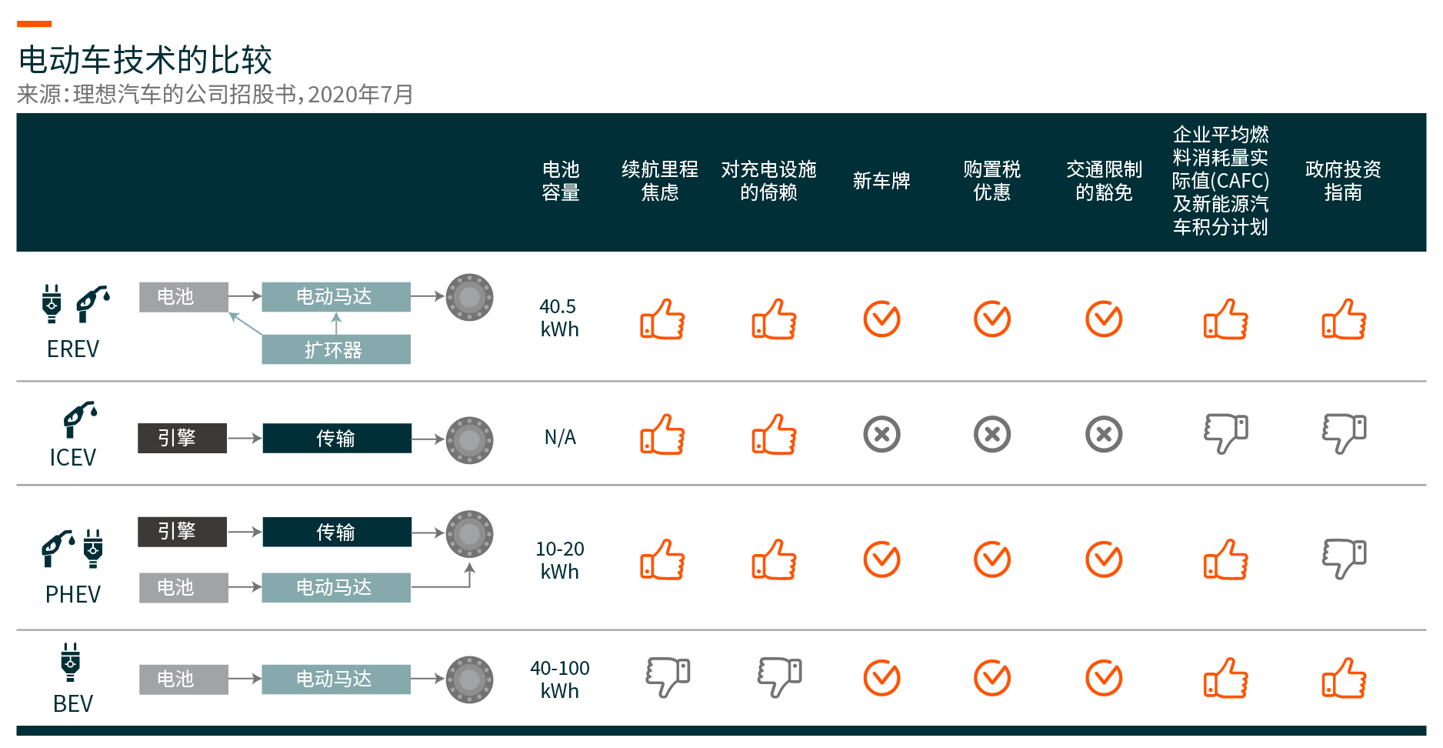This screenshot has height=748, width=1443.
Task: Click the 40.5 kWh battery capacity value
Action: [559, 318]
